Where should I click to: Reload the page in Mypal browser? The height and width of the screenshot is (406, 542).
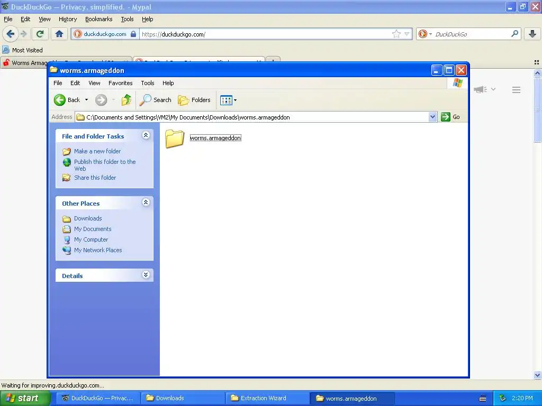tap(40, 34)
